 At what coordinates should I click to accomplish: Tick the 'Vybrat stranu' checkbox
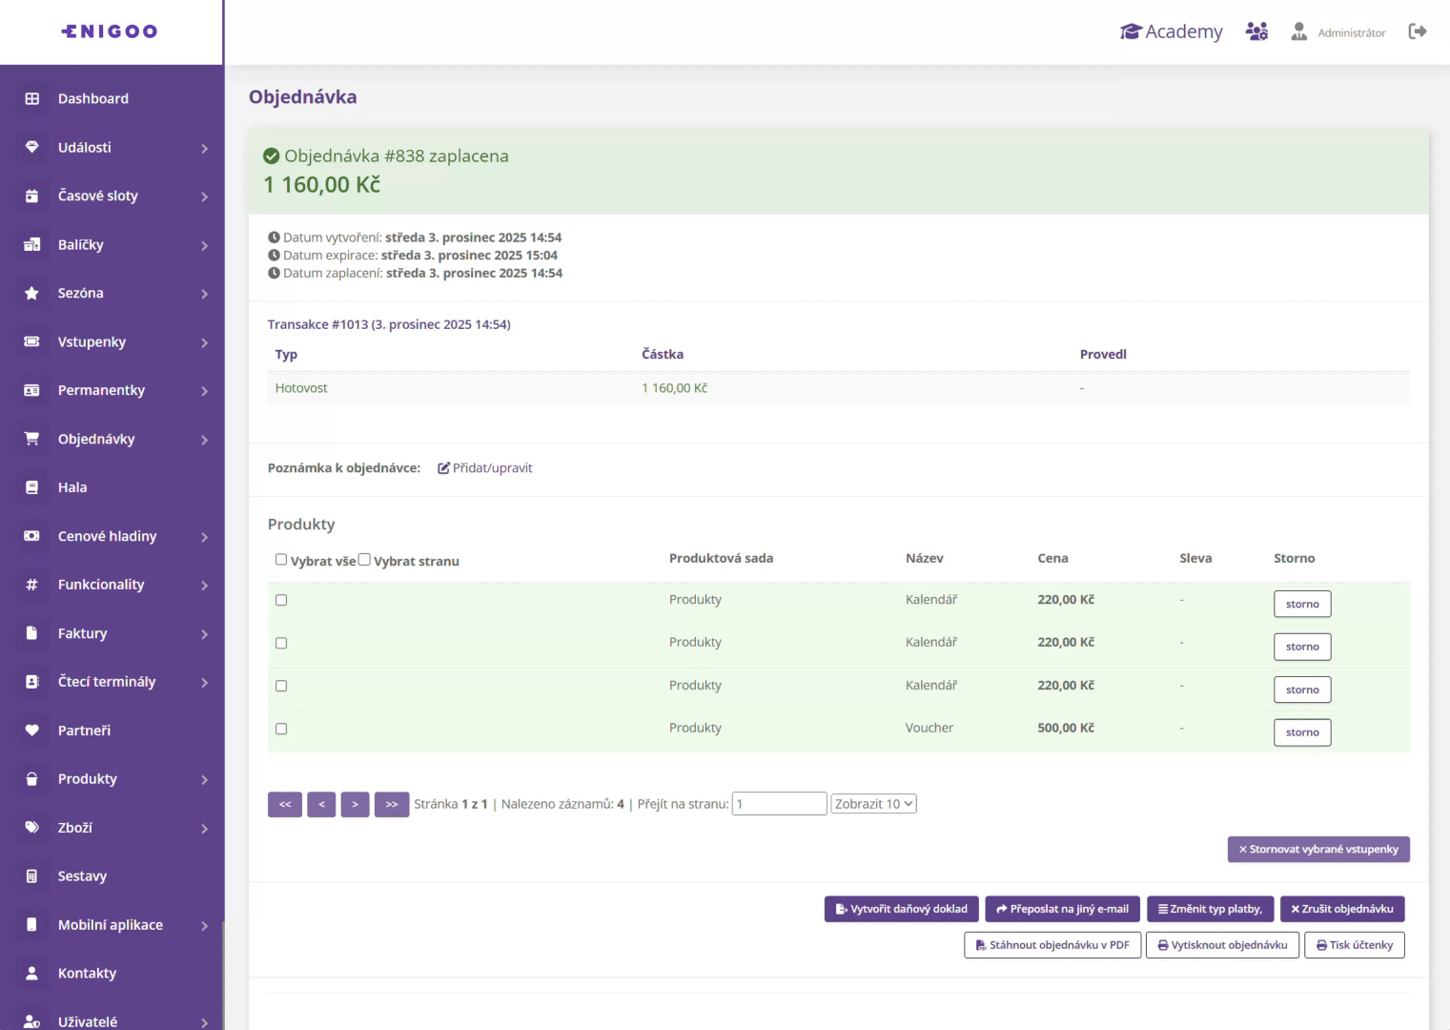point(364,560)
